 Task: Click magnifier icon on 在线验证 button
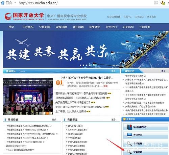(x=129, y=144)
